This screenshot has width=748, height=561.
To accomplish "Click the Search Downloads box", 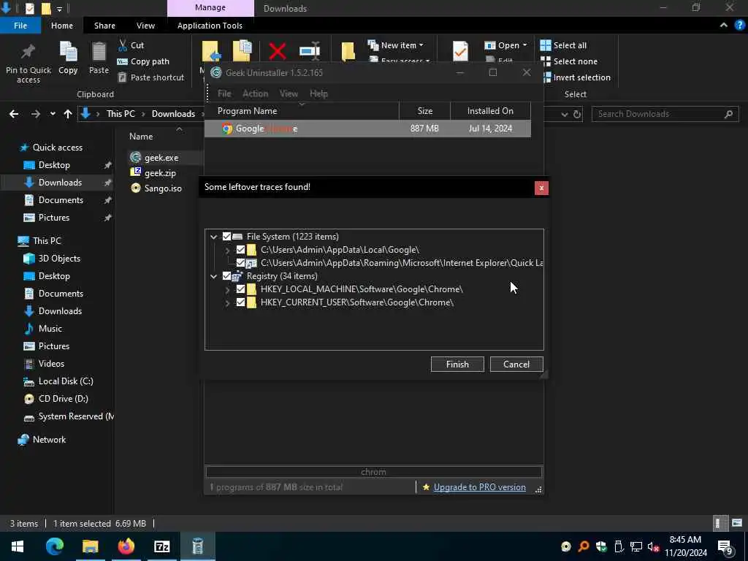I will click(x=665, y=114).
